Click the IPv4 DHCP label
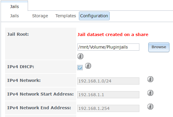 coord(21,67)
